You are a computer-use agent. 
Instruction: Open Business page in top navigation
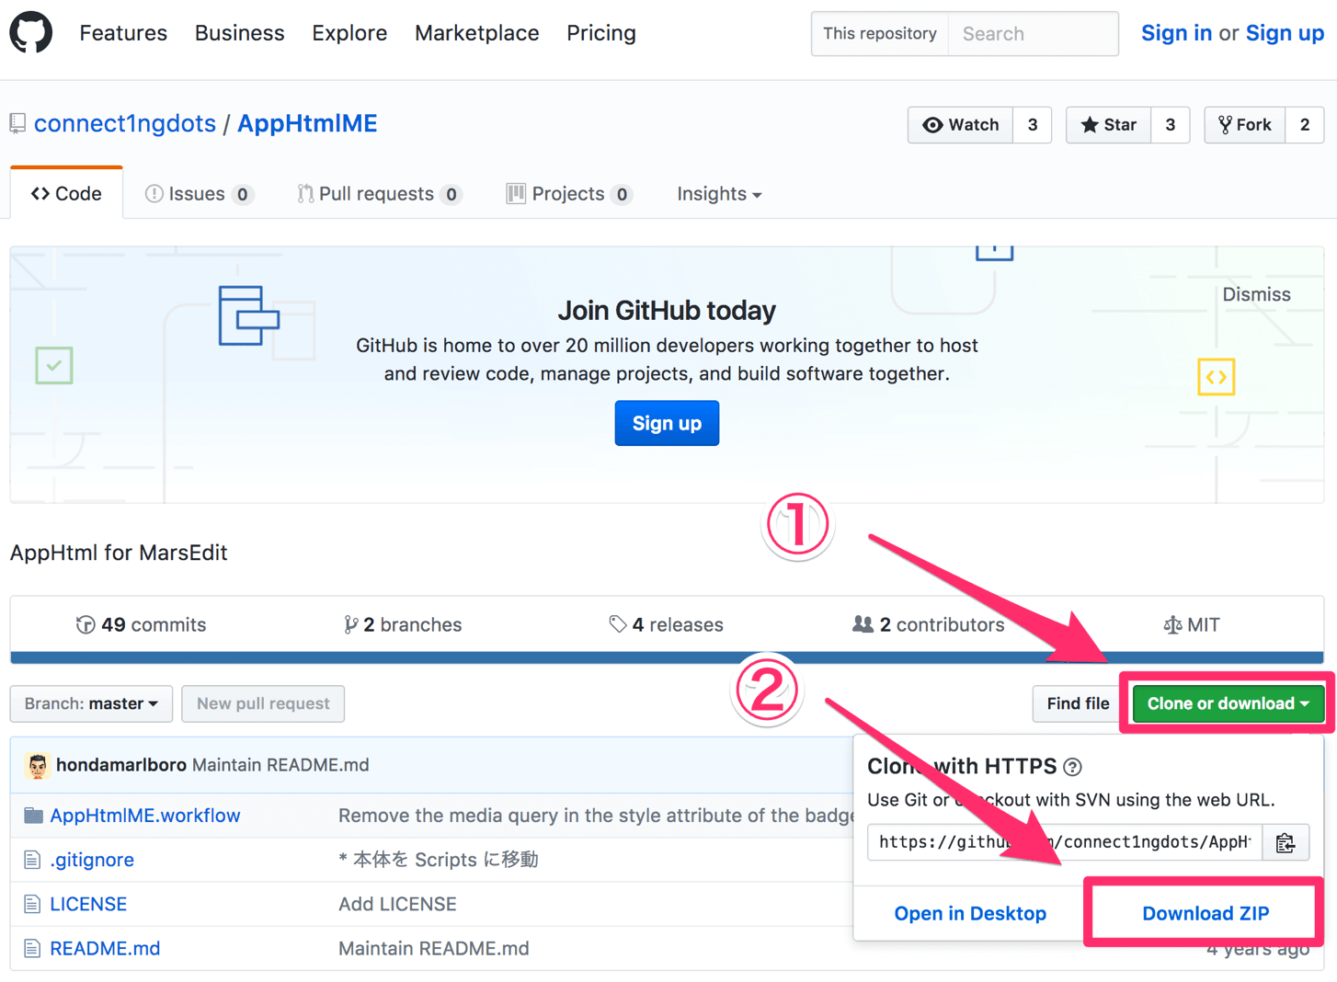[239, 33]
